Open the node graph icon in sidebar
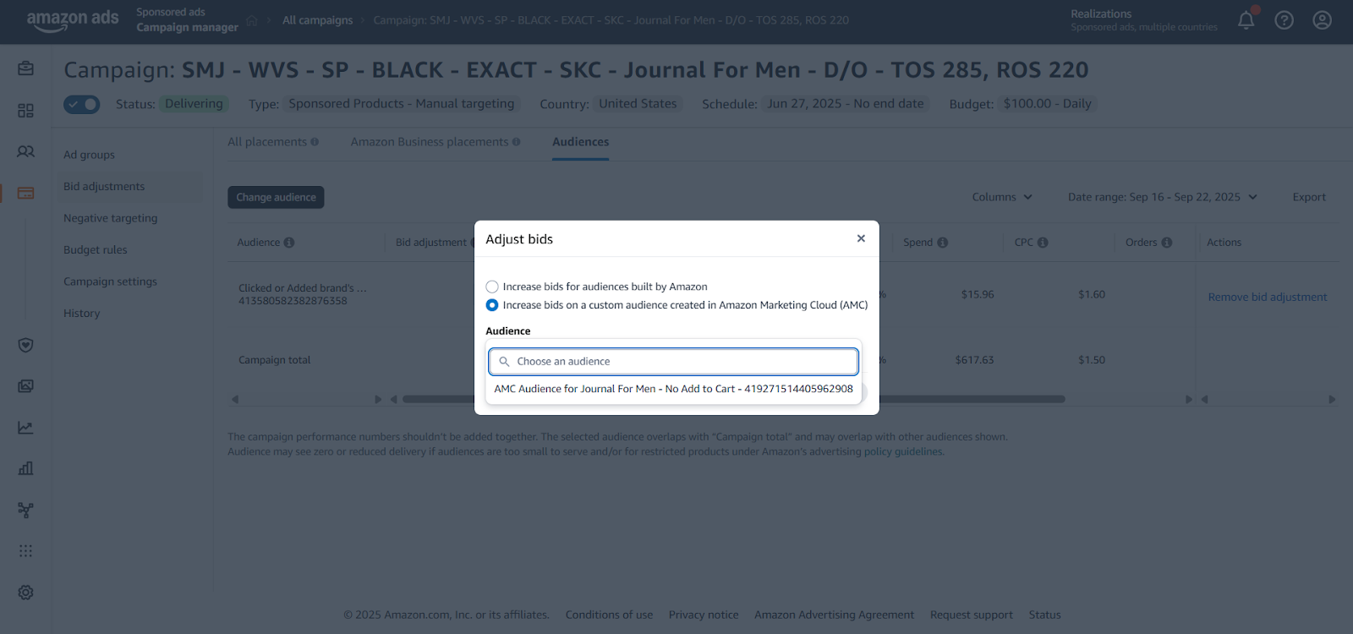Screen dimensions: 1353x634 [26, 510]
